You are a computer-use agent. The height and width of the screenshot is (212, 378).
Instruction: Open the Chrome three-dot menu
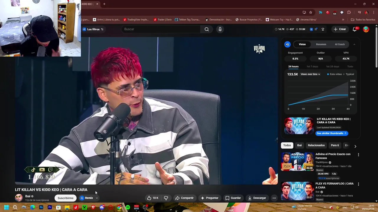(x=373, y=12)
